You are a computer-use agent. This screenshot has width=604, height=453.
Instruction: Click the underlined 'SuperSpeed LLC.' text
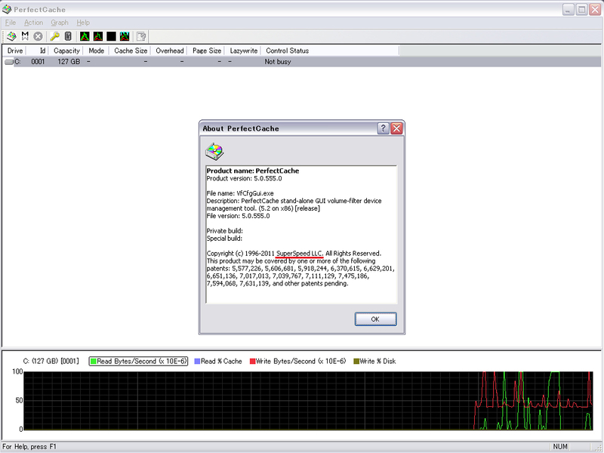300,254
